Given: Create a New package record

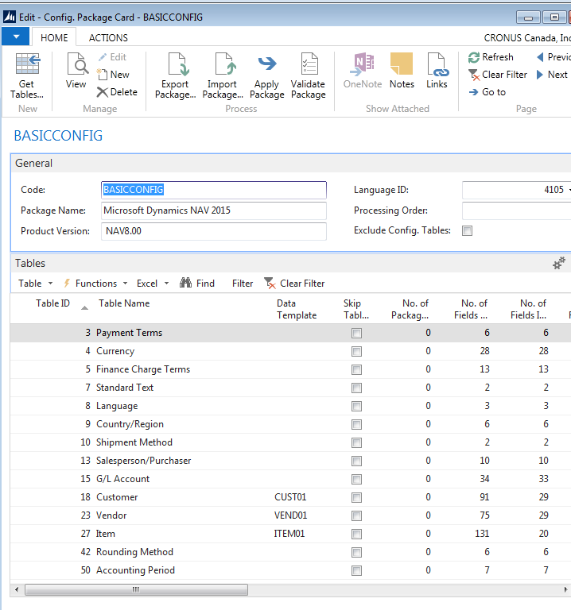Looking at the screenshot, I should (114, 75).
